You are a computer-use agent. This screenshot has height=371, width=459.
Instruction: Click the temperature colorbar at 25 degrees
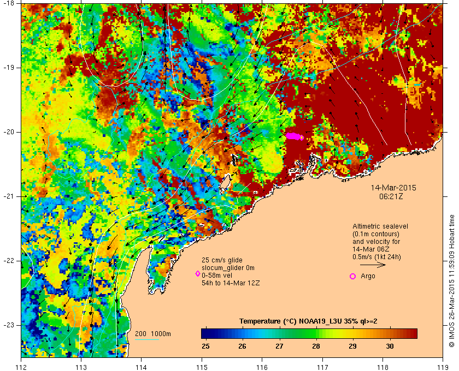pos(206,333)
